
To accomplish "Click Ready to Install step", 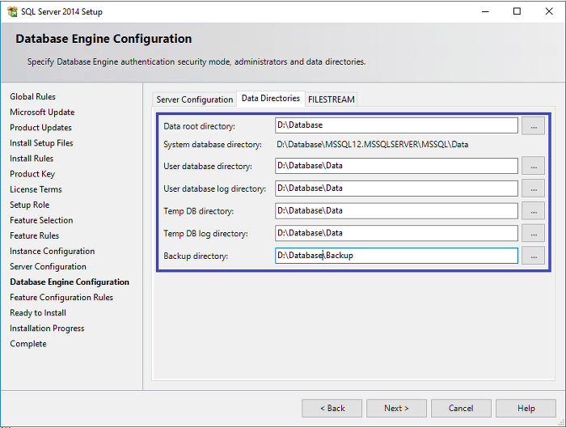I will (x=38, y=313).
